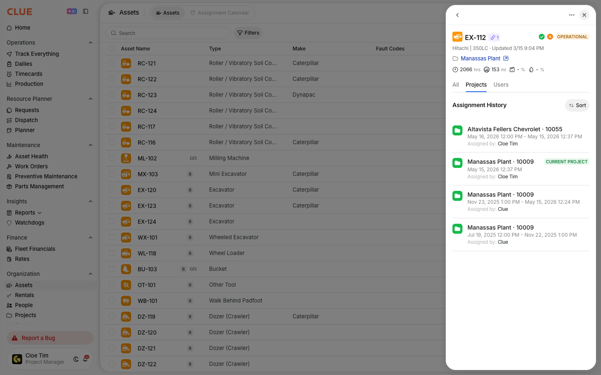Click the WL-118 wheel loader icon
The height and width of the screenshot is (375, 601).
coord(126,253)
